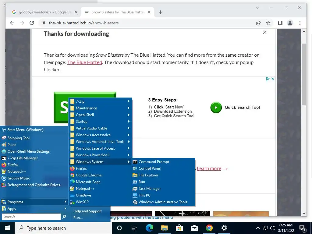Open Command Prompt from Windows System submenu
The image size is (312, 234).
tap(163, 162)
